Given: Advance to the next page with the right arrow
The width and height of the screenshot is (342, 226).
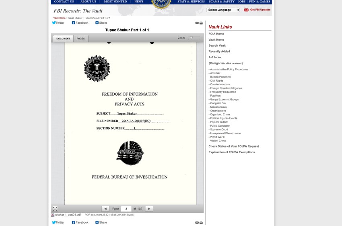Looking at the screenshot, I should click(149, 209).
